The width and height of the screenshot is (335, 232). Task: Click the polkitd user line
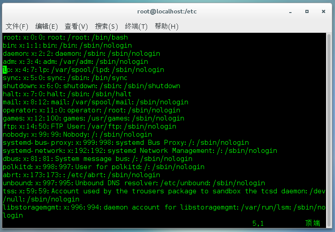tap(104, 167)
